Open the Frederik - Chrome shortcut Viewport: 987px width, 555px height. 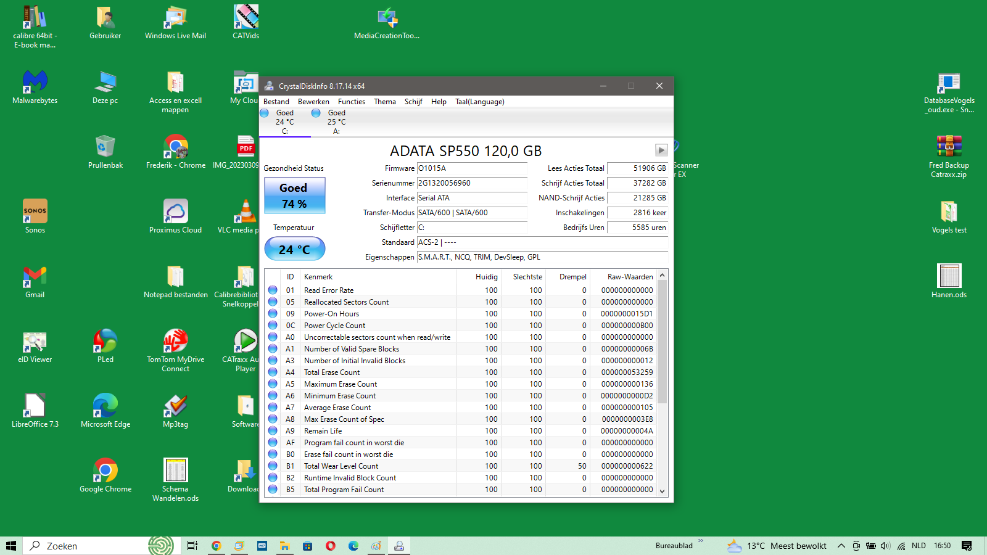(x=176, y=152)
